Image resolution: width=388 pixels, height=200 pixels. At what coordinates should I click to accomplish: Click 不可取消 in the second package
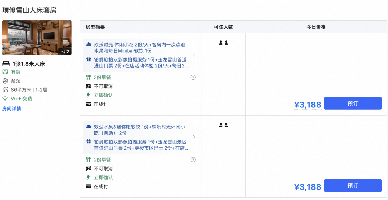(103, 169)
